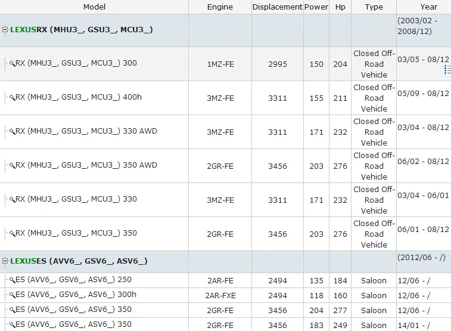Image resolution: width=451 pixels, height=331 pixels.
Task: Open list icon at right of RX 300 row
Action: tap(447, 69)
